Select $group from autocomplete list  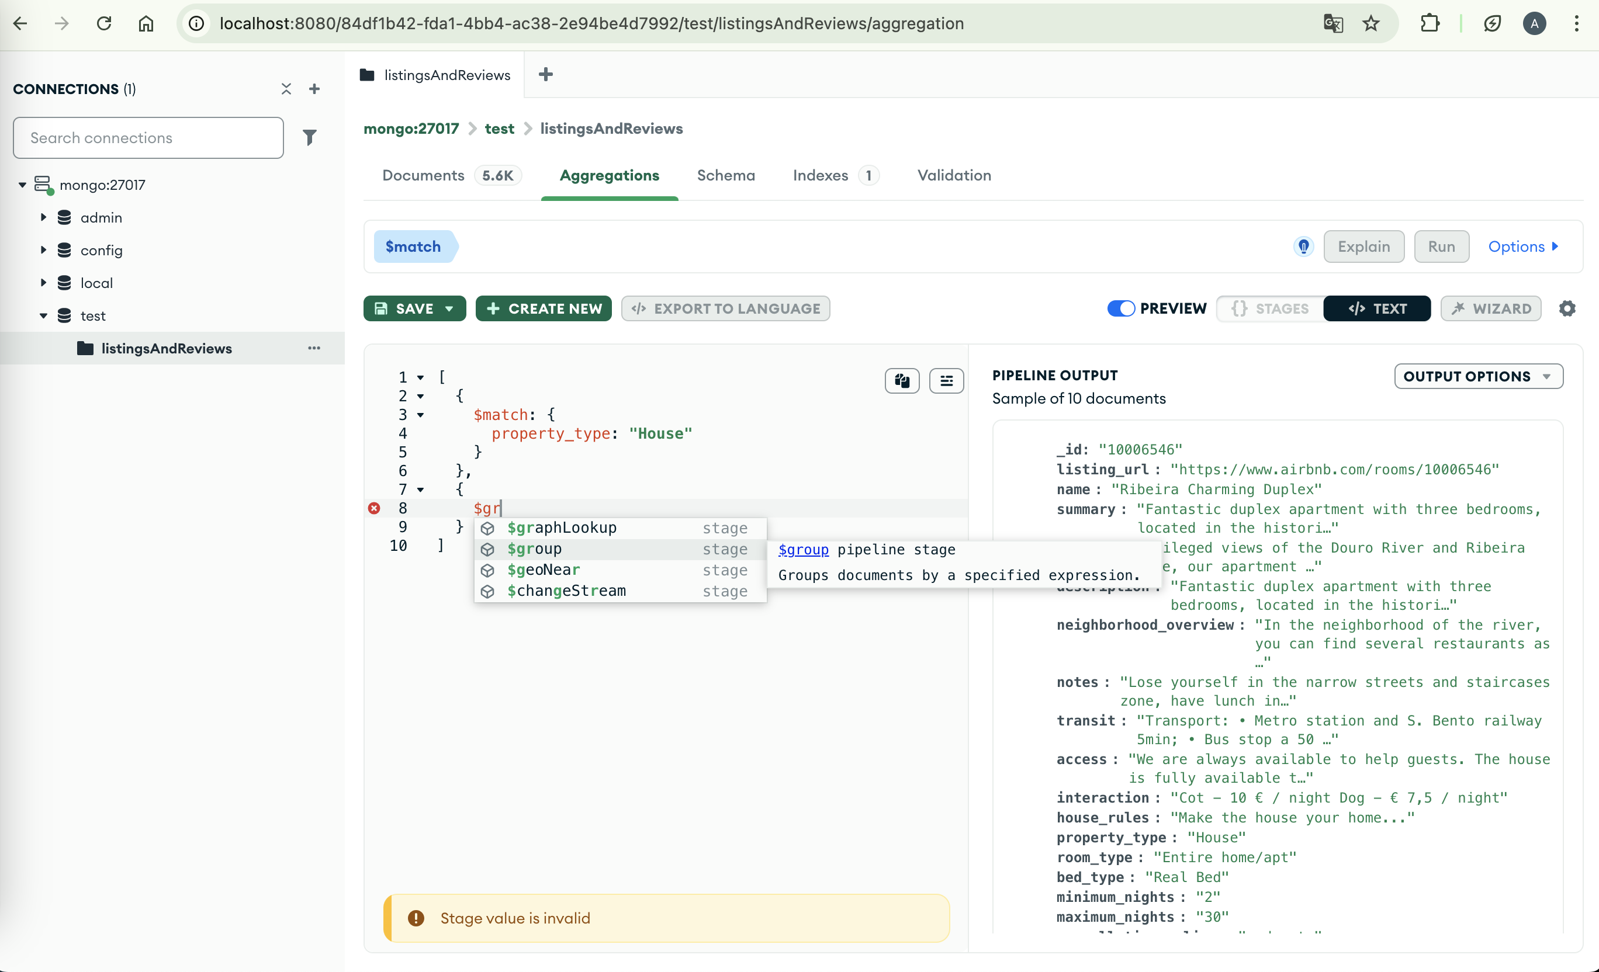coord(534,549)
